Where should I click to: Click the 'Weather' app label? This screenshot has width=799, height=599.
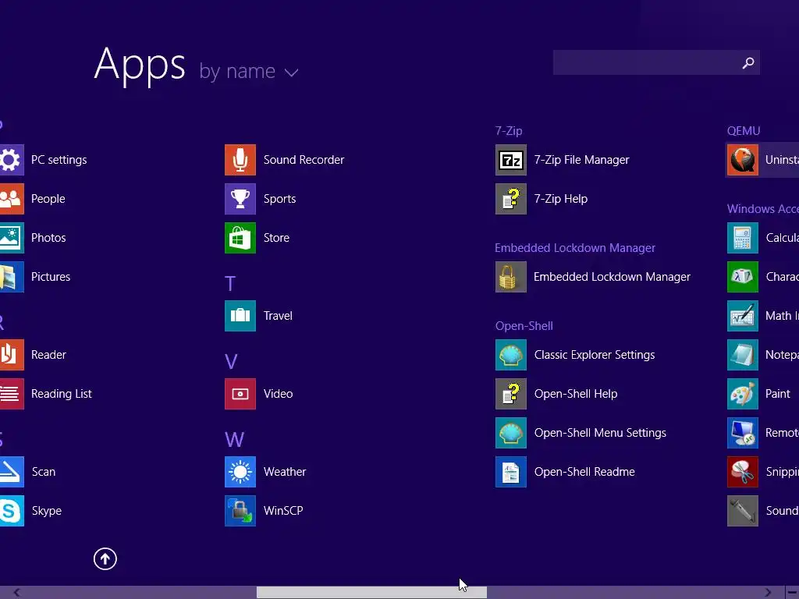tap(284, 472)
